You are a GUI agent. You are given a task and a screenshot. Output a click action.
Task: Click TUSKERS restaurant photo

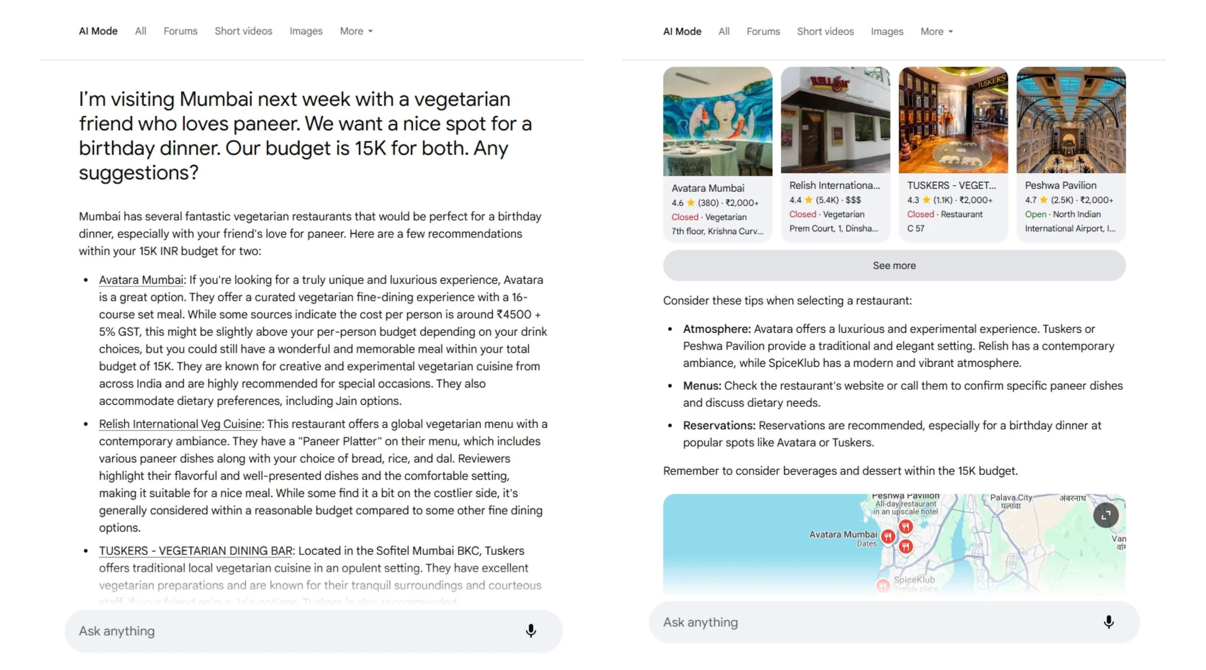pos(953,120)
